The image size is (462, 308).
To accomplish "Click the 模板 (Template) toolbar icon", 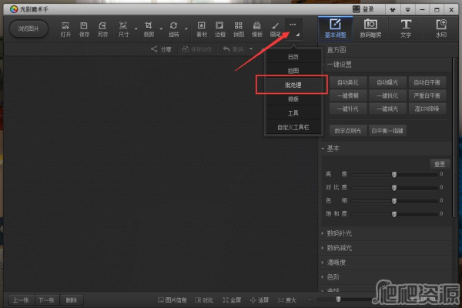I will (x=256, y=29).
